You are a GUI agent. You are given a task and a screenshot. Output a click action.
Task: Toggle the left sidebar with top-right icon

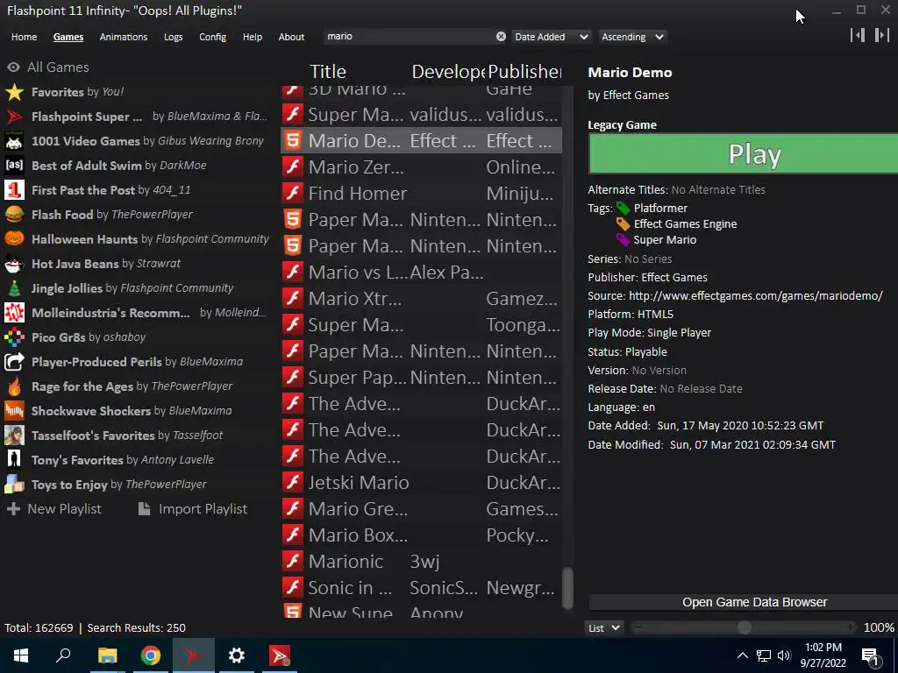[x=858, y=35]
